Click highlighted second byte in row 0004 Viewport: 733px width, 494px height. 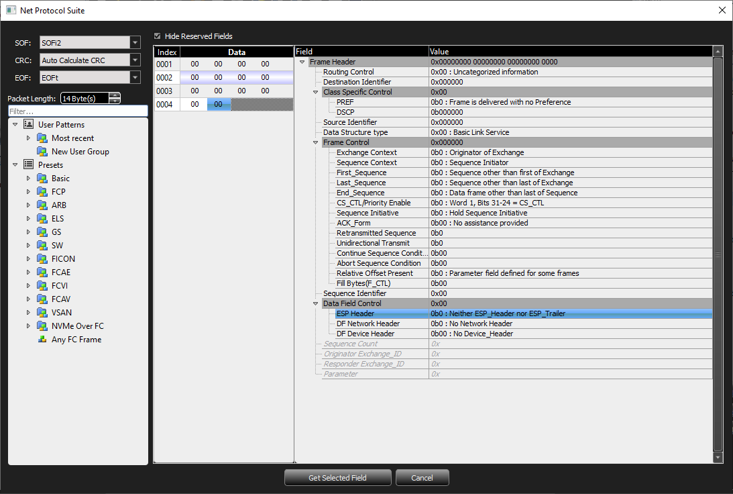pyautogui.click(x=219, y=104)
